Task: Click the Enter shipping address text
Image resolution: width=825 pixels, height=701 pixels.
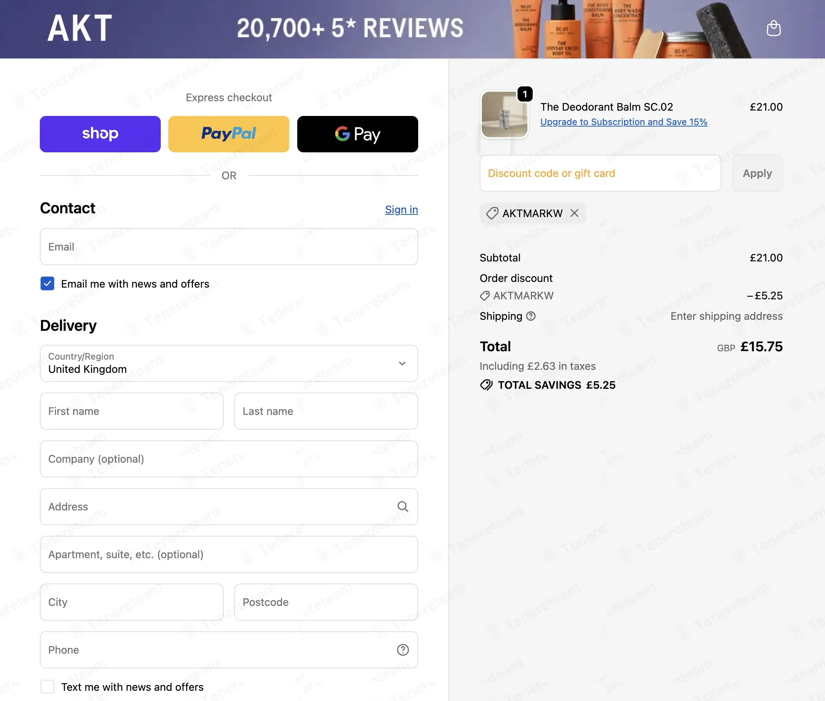Action: [726, 316]
